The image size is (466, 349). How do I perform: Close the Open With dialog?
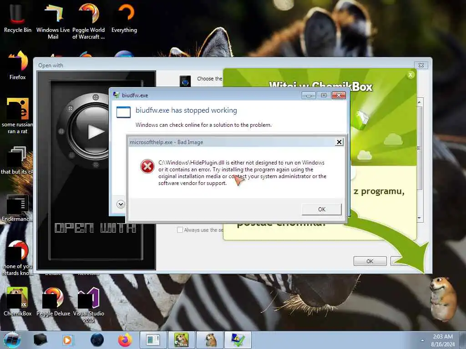[x=421, y=65]
